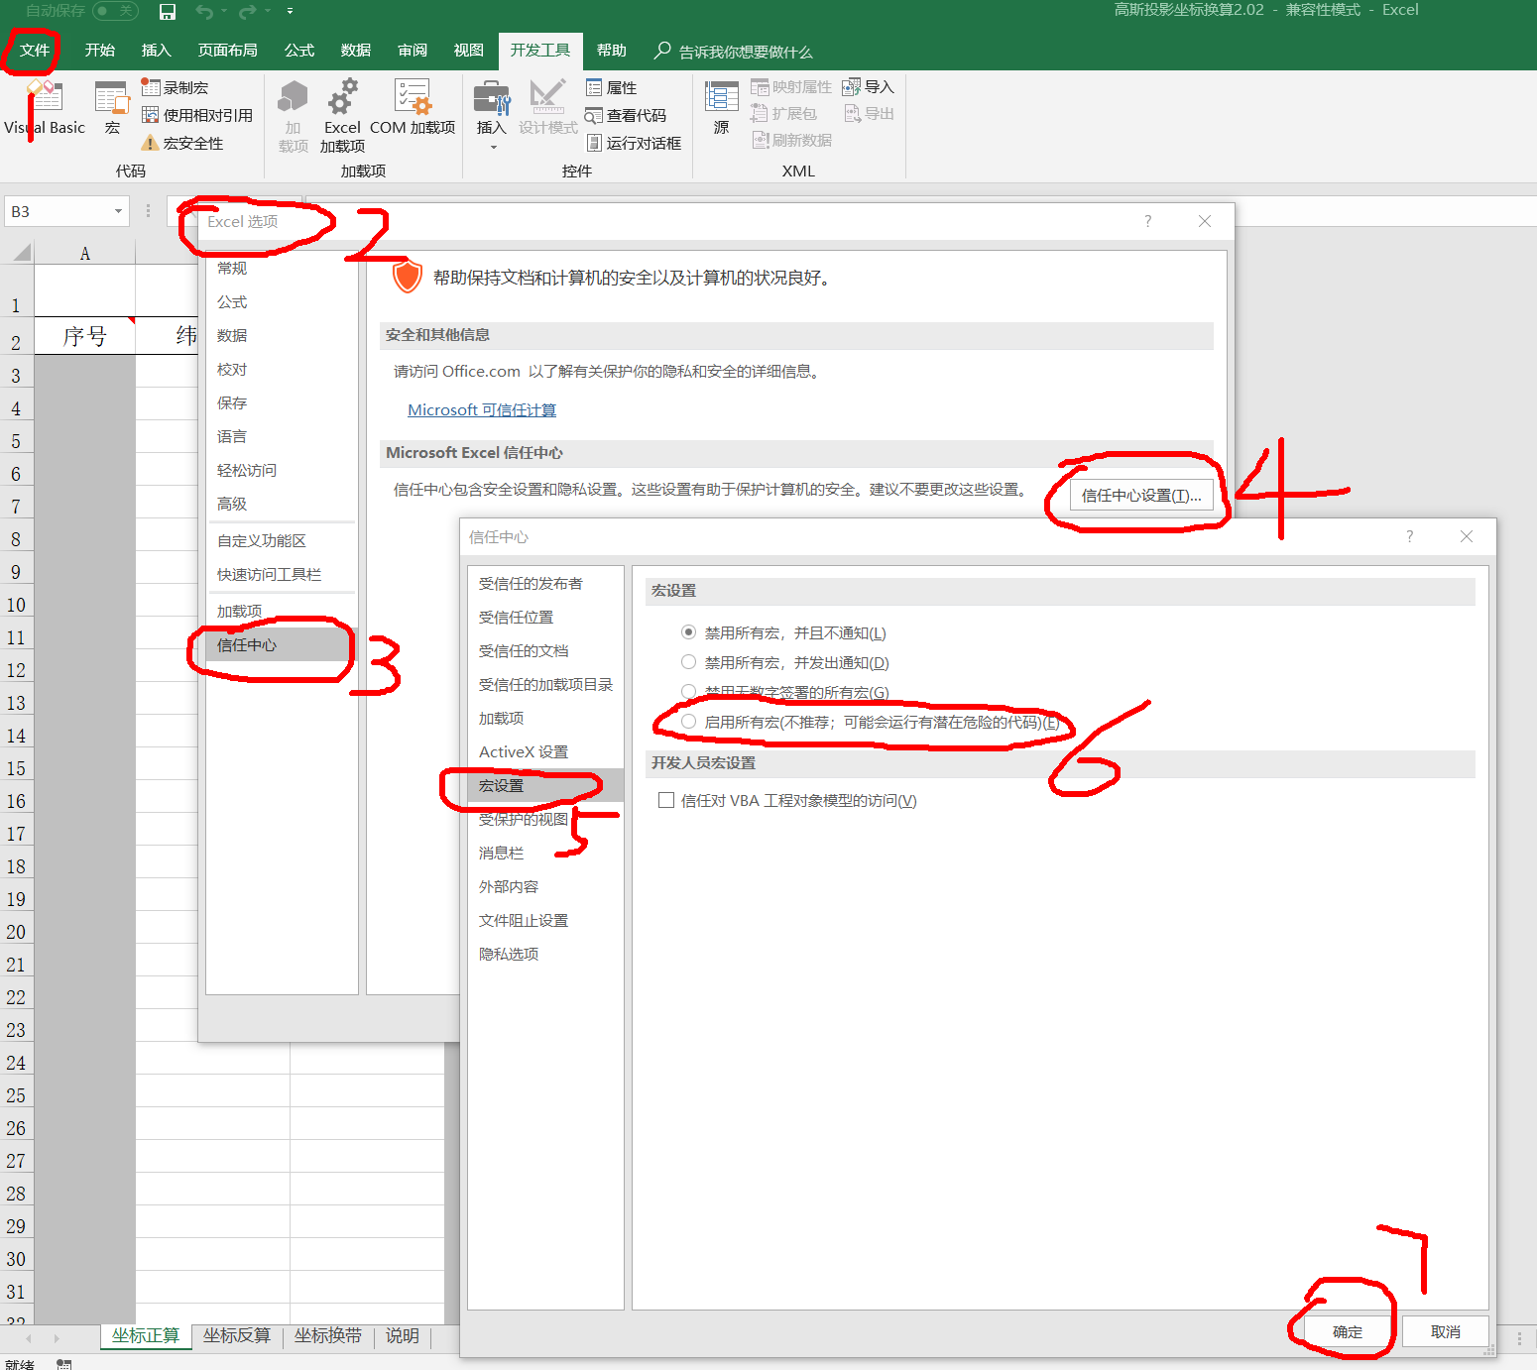The height and width of the screenshot is (1370, 1537).
Task: Select column A header
Action: [x=85, y=253]
